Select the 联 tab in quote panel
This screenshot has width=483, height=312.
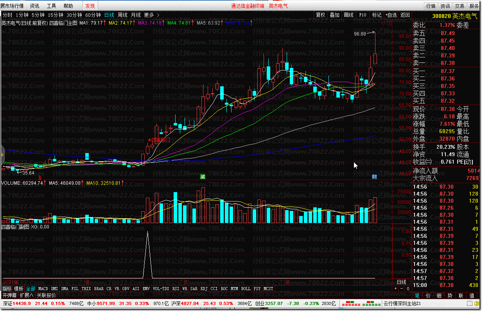click(461, 296)
